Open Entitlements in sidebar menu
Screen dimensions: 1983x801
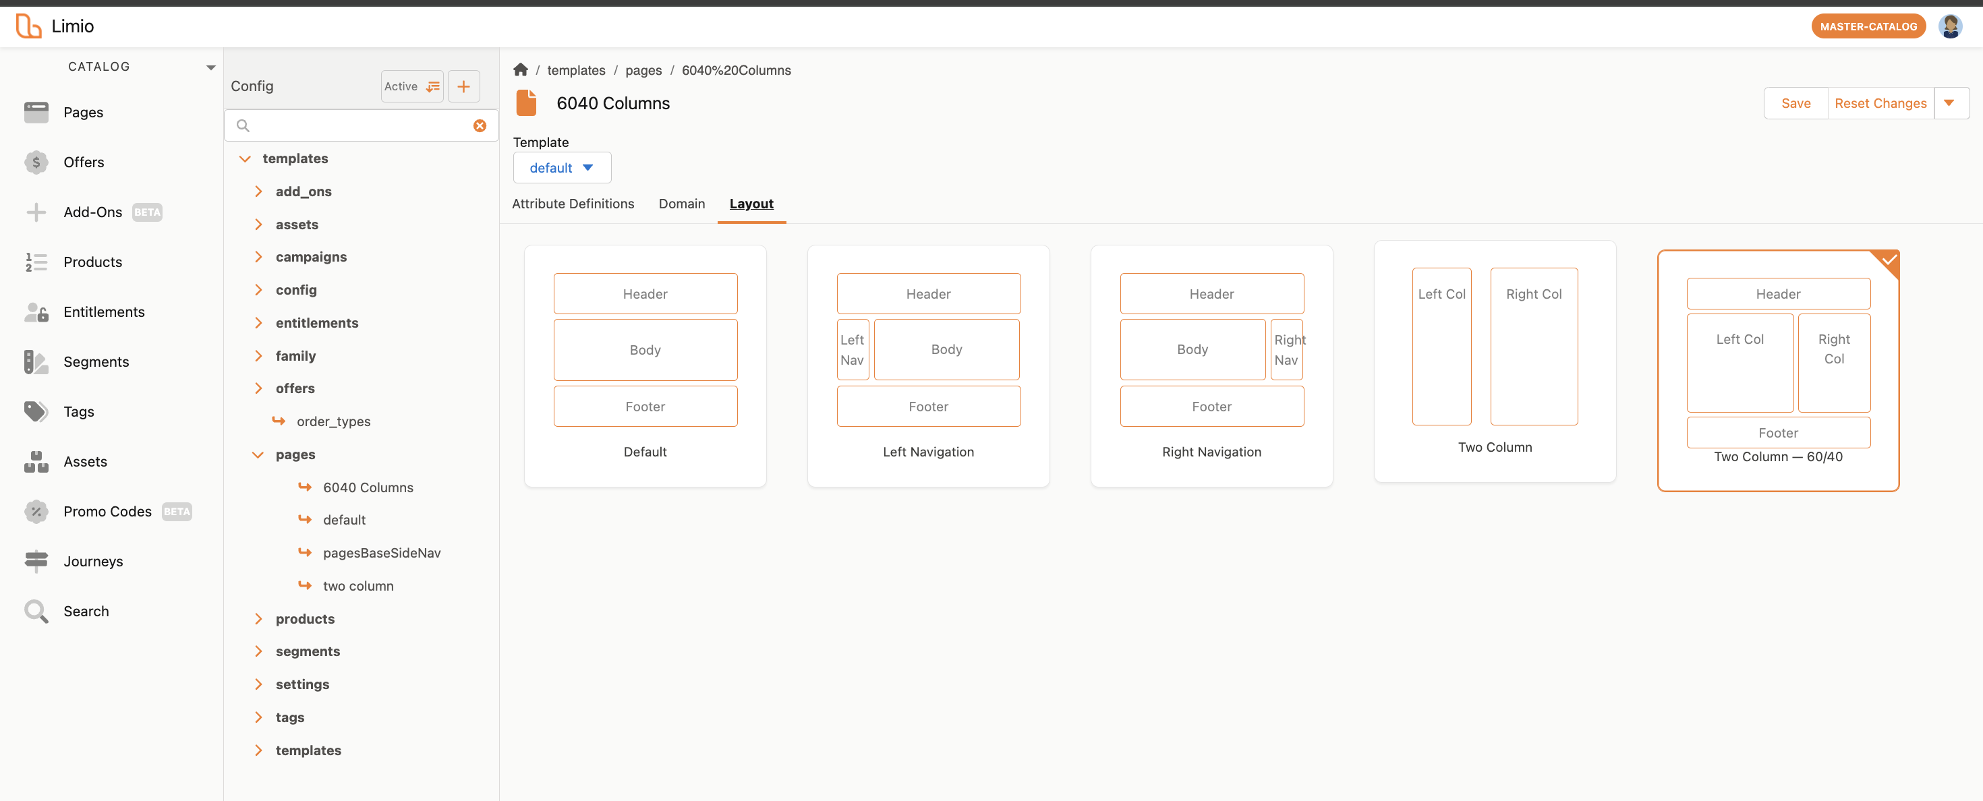click(x=104, y=312)
